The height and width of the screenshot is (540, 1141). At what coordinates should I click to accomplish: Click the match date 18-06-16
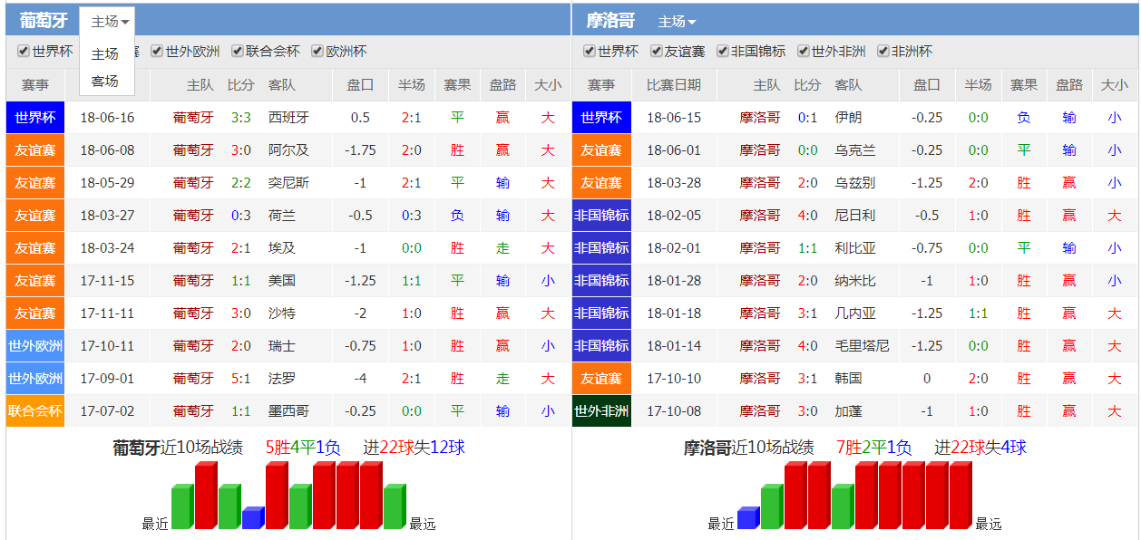click(107, 118)
